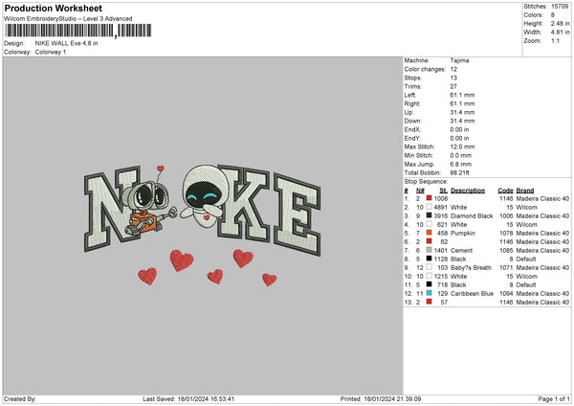The width and height of the screenshot is (574, 406).
Task: Click the Baby's Breath color swatch
Action: (429, 267)
